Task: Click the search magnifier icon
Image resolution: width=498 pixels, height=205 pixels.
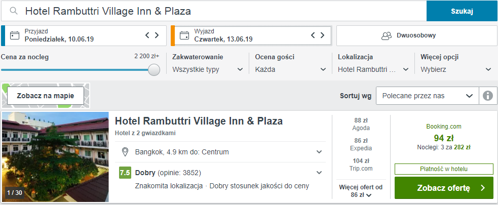Action: 13,11
